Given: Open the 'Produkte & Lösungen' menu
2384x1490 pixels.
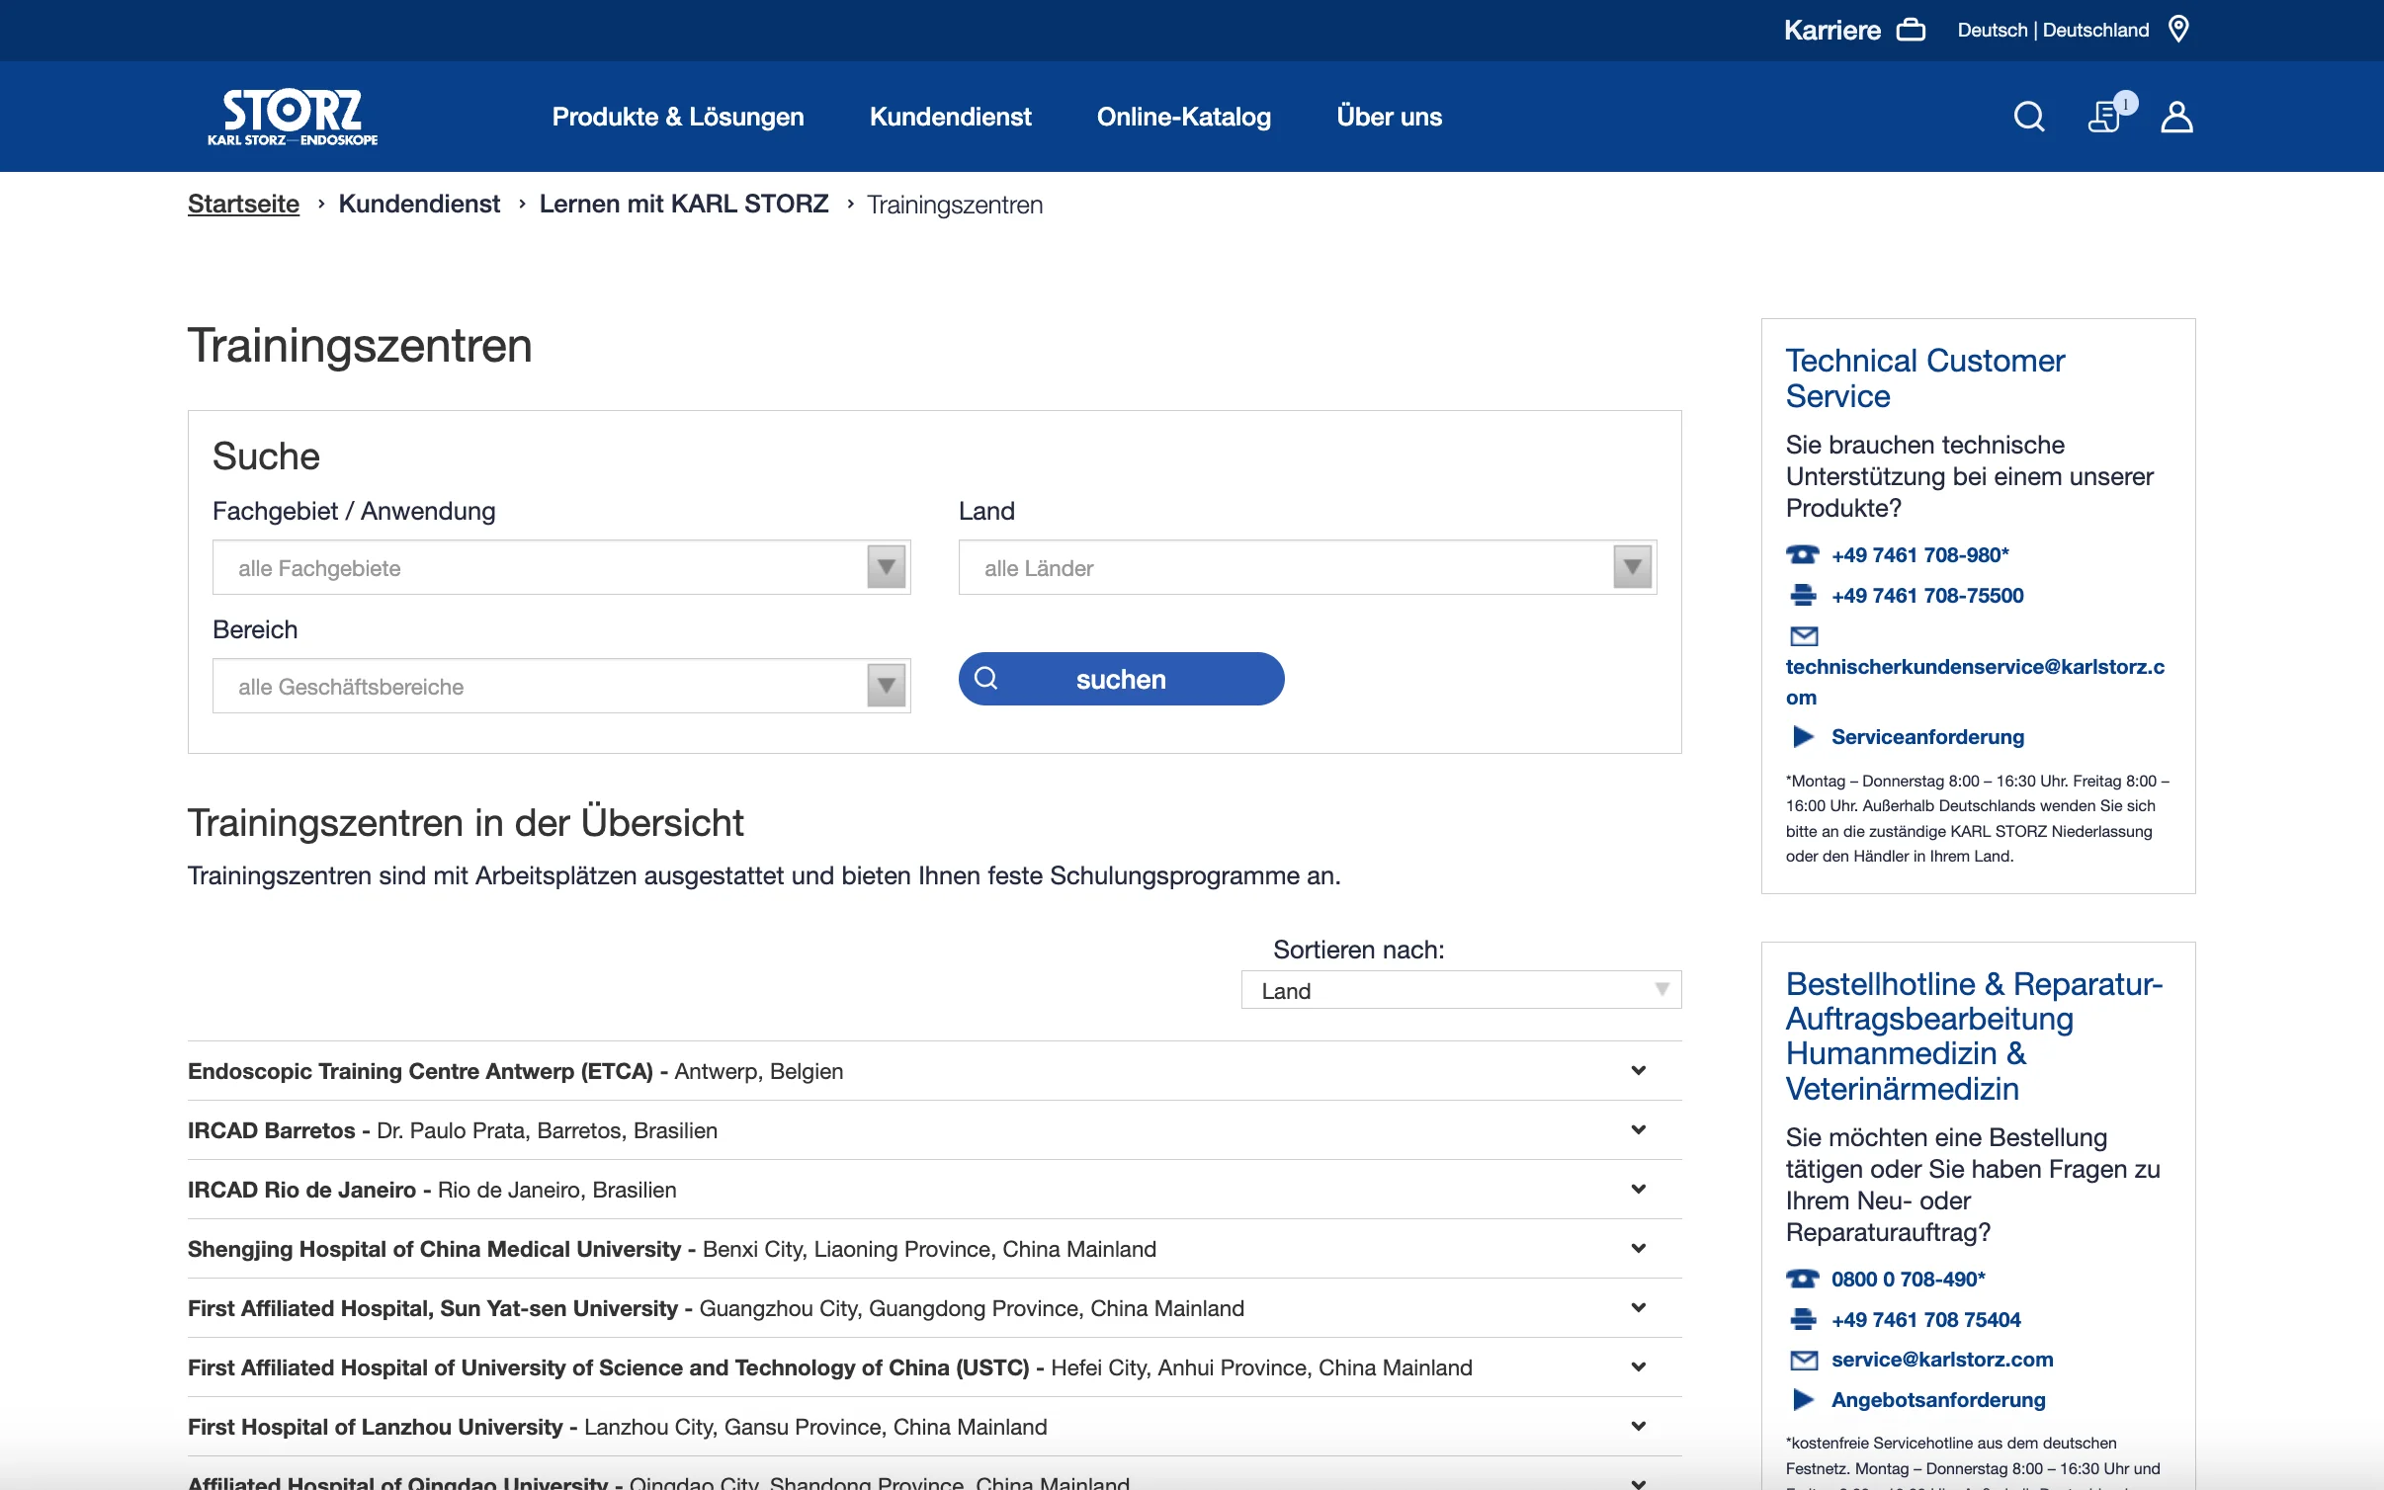Looking at the screenshot, I should click(678, 117).
